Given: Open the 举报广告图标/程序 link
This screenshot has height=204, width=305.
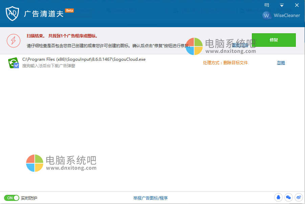Looking at the screenshot, I should click(150, 198).
